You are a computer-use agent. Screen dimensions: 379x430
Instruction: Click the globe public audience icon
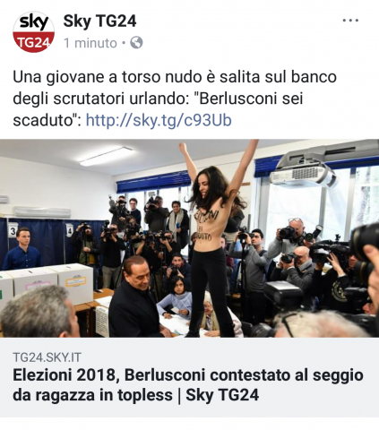click(136, 43)
